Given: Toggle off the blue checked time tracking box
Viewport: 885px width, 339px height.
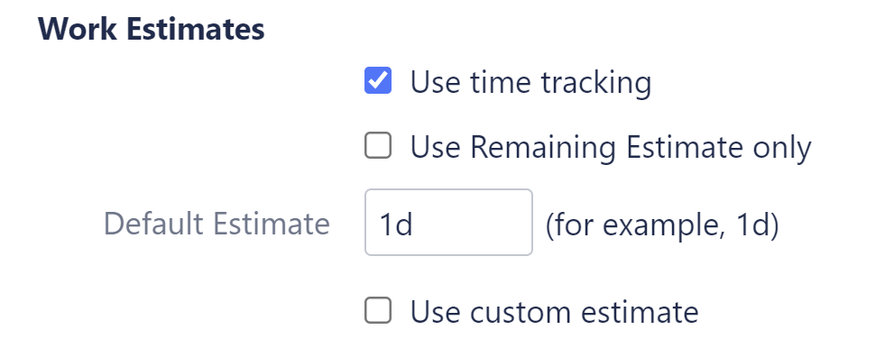Looking at the screenshot, I should tap(378, 80).
